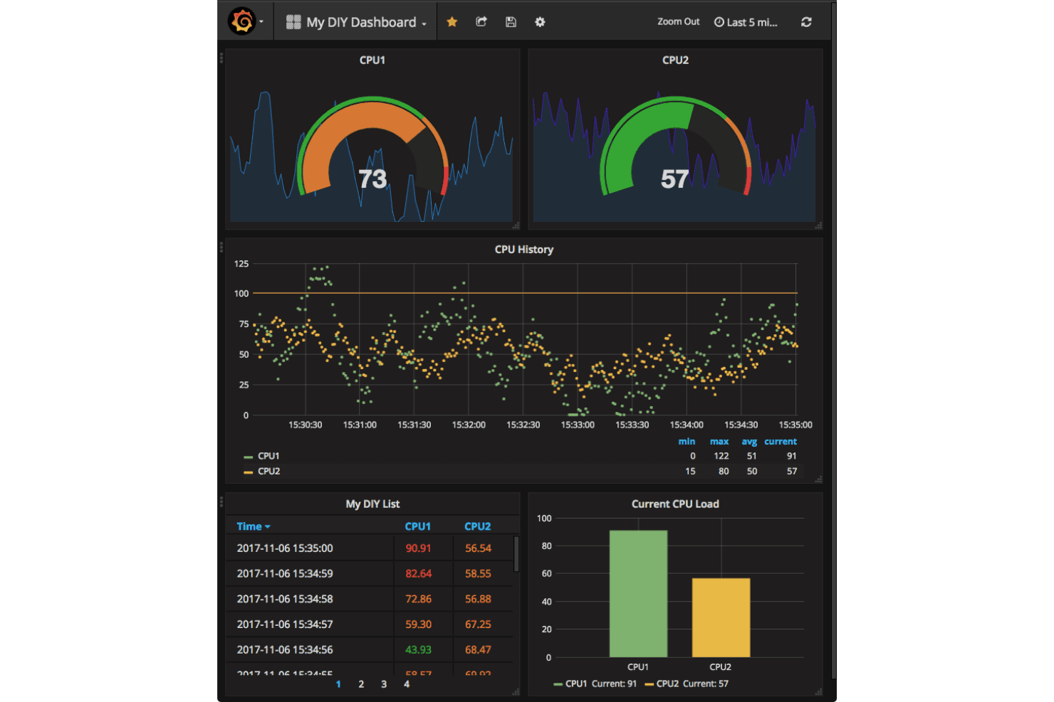The width and height of the screenshot is (1054, 702).
Task: Sort My DIY List by CPU2 column header
Action: (478, 526)
